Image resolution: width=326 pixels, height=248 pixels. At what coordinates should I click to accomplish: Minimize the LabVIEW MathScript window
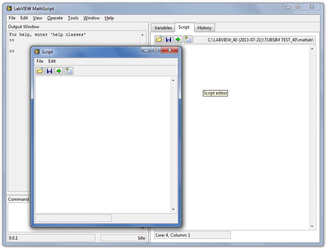pos(288,7)
